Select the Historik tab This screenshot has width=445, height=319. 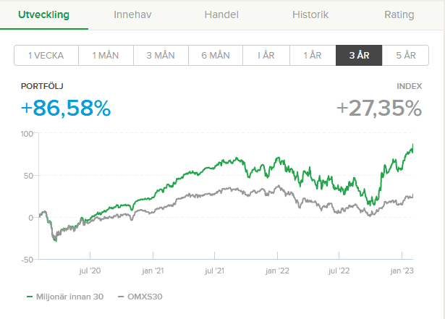pyautogui.click(x=310, y=14)
